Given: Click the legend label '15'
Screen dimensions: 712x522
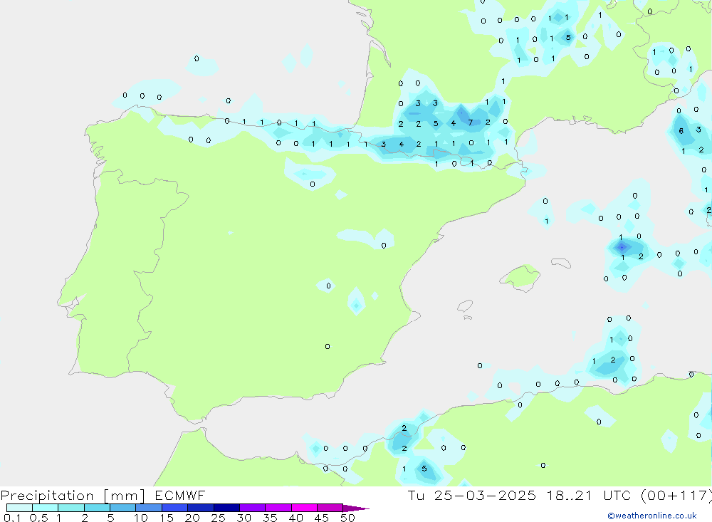Looking at the screenshot, I should point(167,518).
